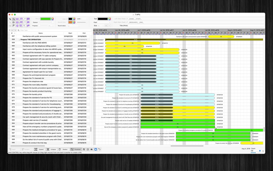This screenshot has height=171, width=273.
Task: Click the task list horizontal scrollbar
Action: tap(28, 146)
